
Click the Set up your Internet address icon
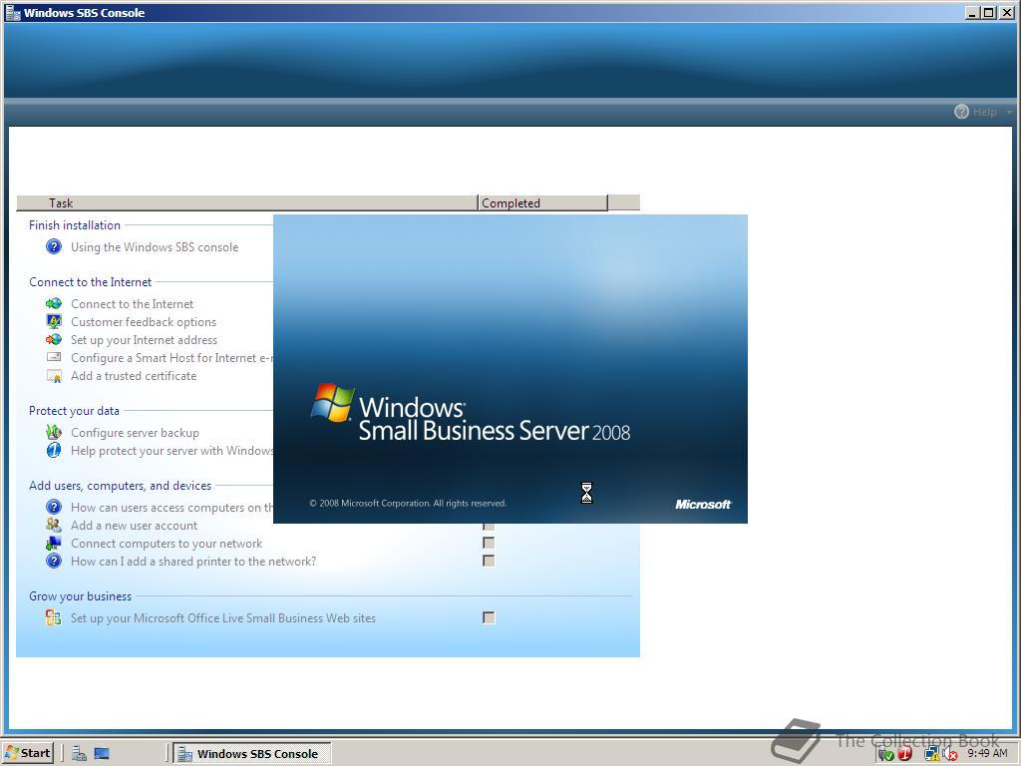(x=54, y=339)
